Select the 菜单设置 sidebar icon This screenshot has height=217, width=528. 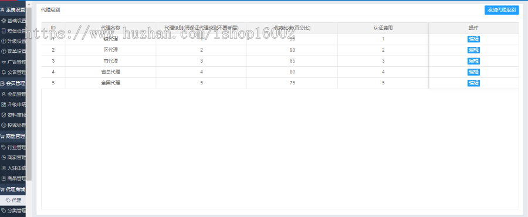(4, 52)
